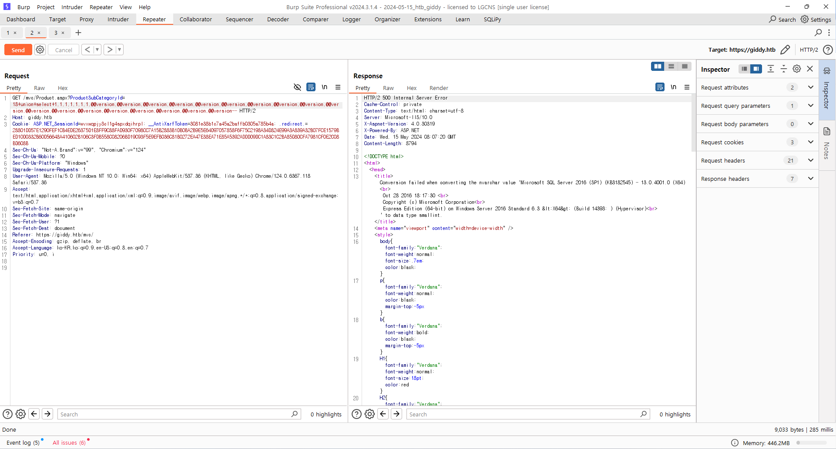Expand all Inspector sections
This screenshot has width=836, height=449.
pos(770,69)
